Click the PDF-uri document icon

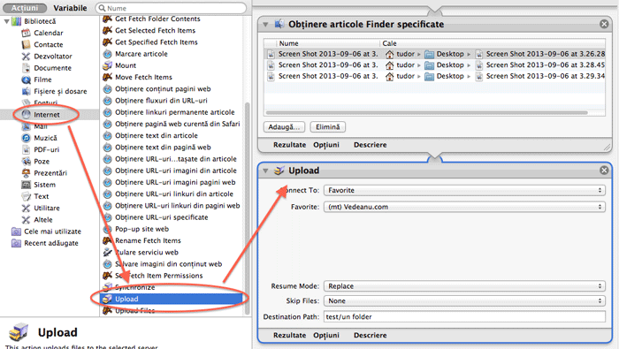[26, 149]
